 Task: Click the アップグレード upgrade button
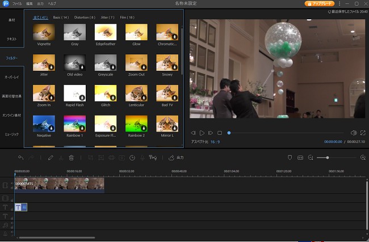(320, 3)
